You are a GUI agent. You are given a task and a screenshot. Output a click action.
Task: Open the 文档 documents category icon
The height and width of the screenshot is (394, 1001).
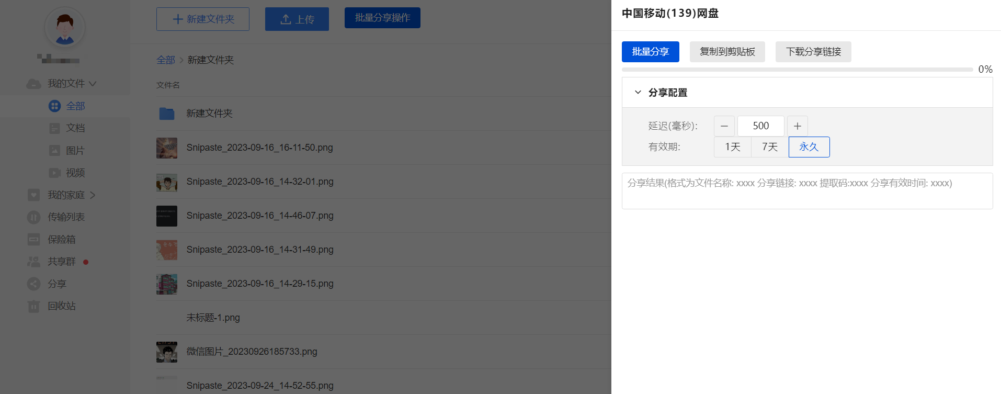(54, 128)
